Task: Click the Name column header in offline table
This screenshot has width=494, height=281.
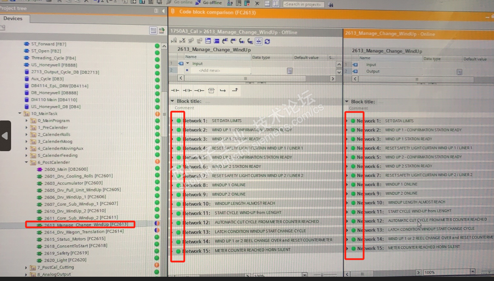Action: point(217,57)
